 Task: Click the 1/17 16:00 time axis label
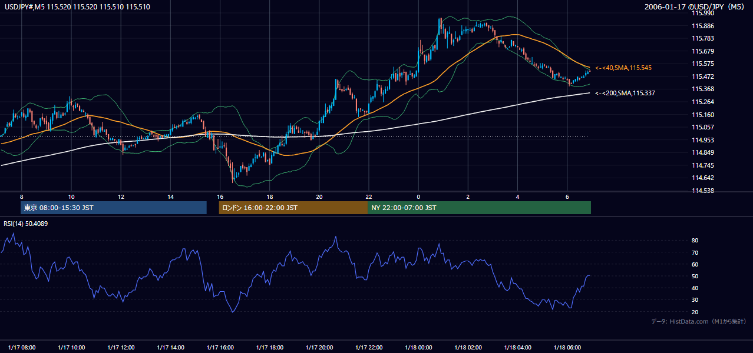point(220,347)
